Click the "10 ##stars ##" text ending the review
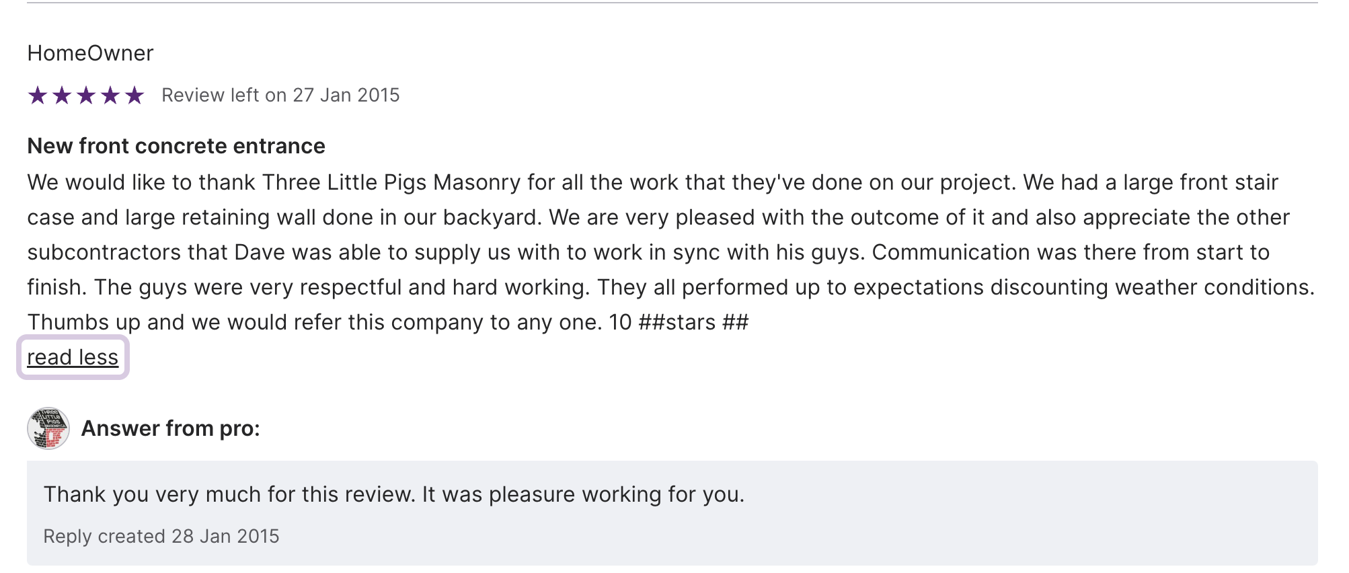The image size is (1349, 573). (x=678, y=322)
